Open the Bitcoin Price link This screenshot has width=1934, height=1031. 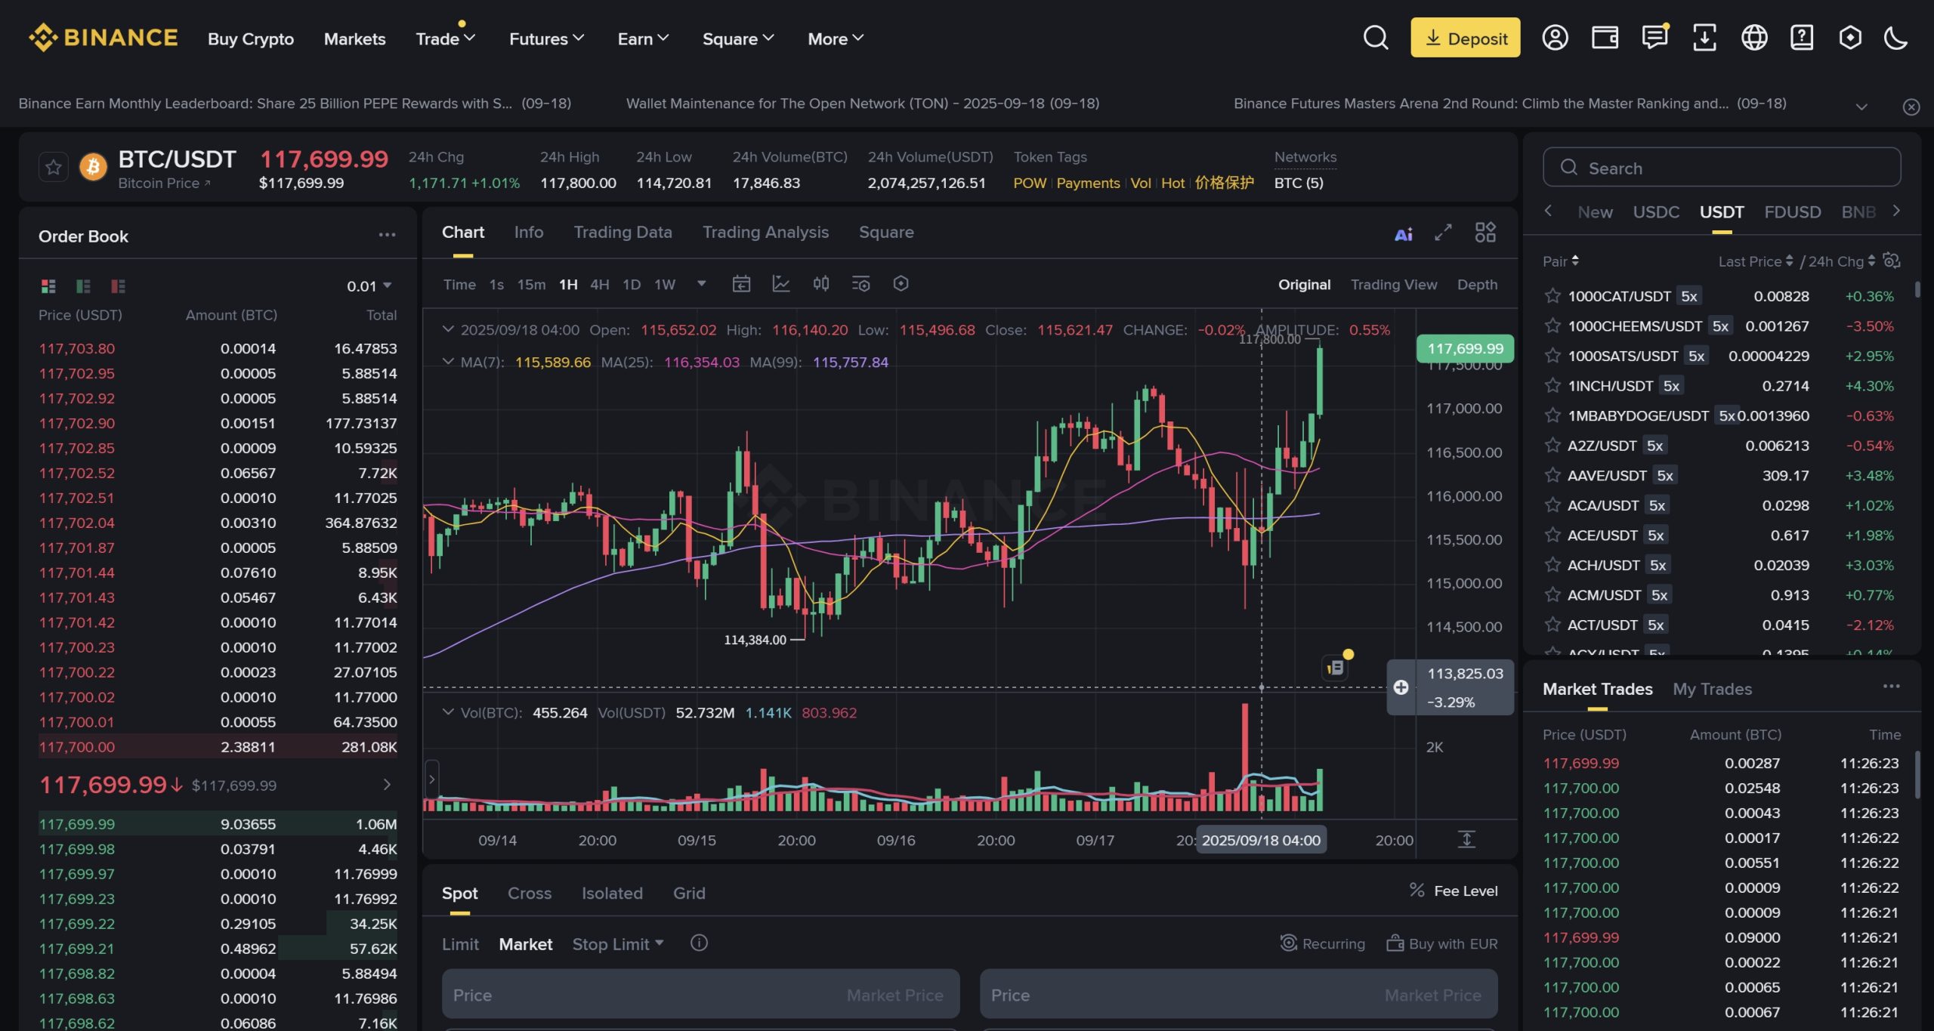tap(164, 184)
